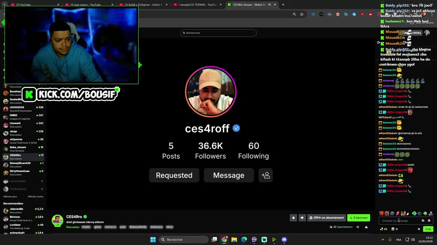Click the blue verified badge beside ces4roff

(236, 128)
